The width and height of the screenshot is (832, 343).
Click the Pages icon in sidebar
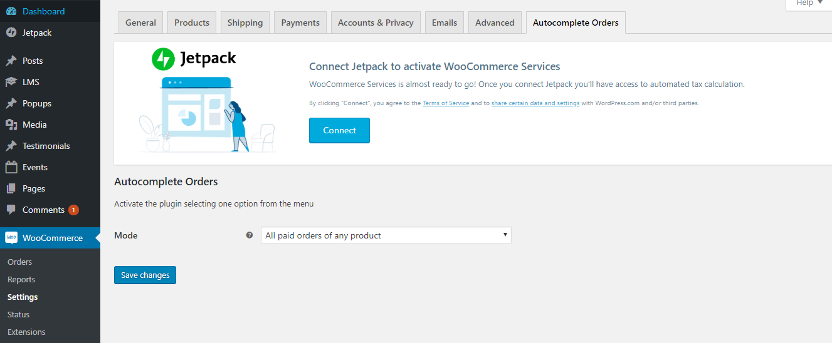[11, 188]
